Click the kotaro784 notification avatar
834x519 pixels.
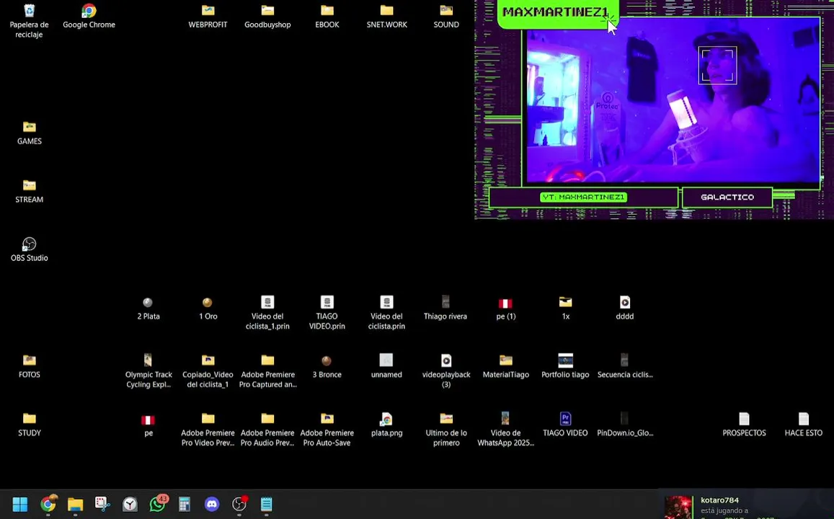(679, 507)
